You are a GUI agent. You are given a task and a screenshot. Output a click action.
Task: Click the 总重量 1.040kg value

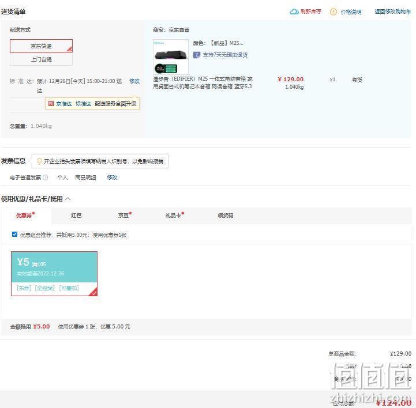click(41, 126)
